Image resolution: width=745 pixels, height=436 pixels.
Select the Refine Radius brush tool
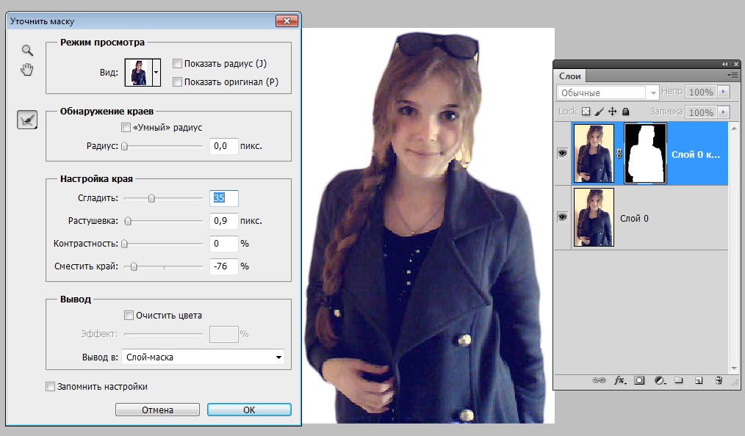coord(27,120)
